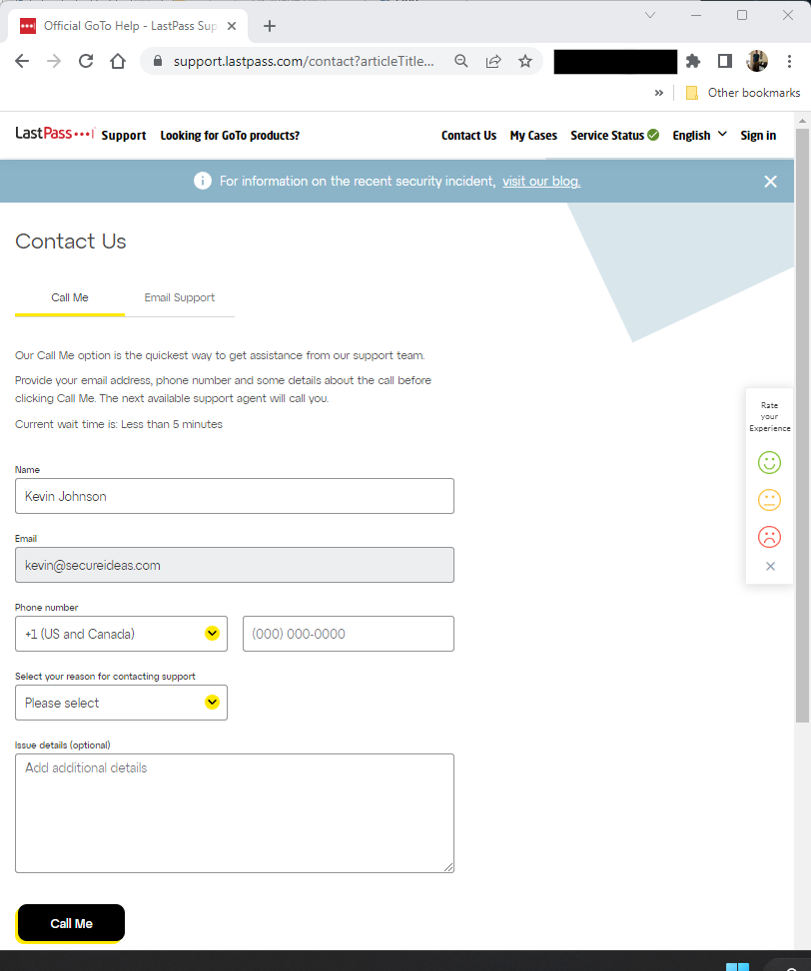
Task: Maximize the browser window
Action: 742,16
